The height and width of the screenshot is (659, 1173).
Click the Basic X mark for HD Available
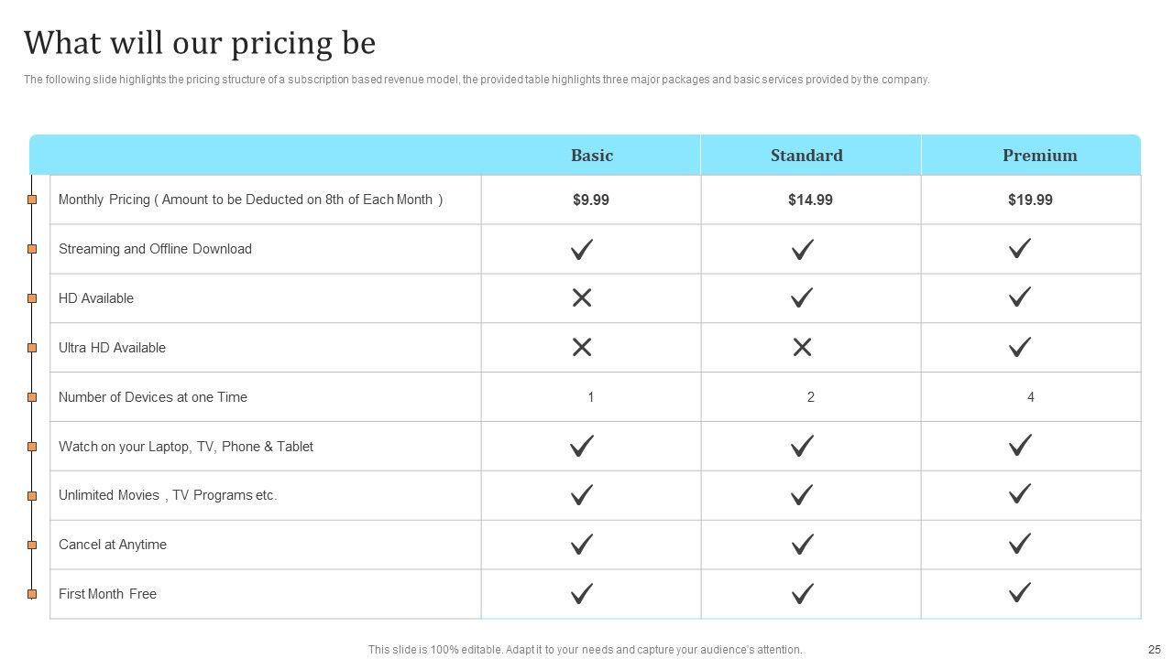point(582,297)
